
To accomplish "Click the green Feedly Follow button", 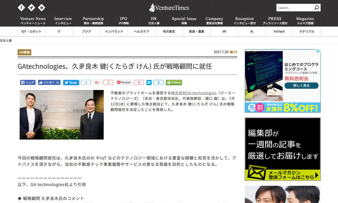I will pyautogui.click(x=174, y=82).
